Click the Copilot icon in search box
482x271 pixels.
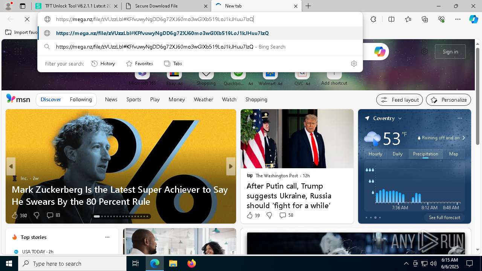click(380, 52)
